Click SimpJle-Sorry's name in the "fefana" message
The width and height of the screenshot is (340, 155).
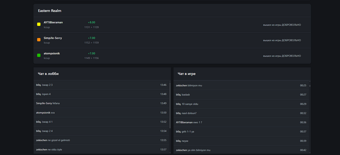pos(44,103)
